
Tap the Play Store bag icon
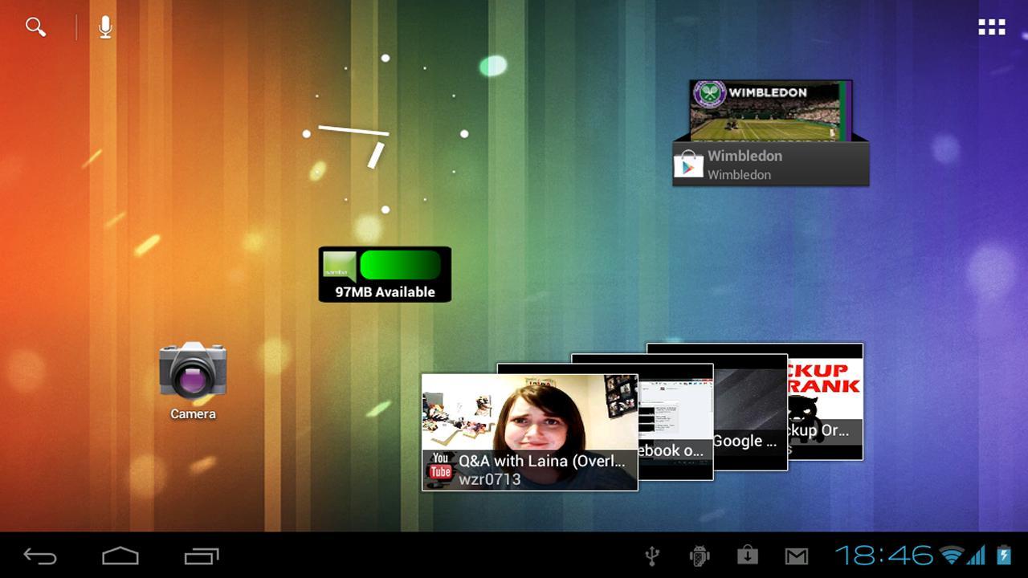coord(688,165)
